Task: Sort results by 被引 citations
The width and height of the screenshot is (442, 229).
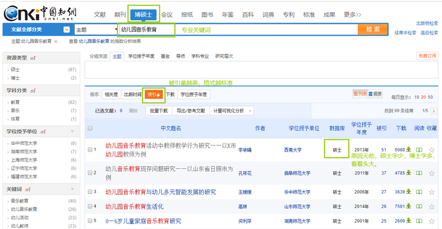Action: coord(153,95)
